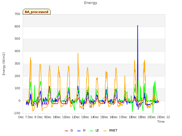Toggle the LE series in legend
182x136 pixels.
tap(94, 130)
